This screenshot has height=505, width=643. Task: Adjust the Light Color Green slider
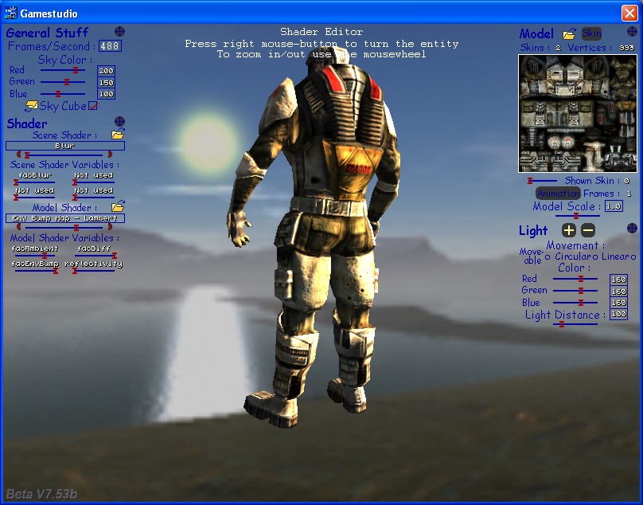(x=575, y=291)
